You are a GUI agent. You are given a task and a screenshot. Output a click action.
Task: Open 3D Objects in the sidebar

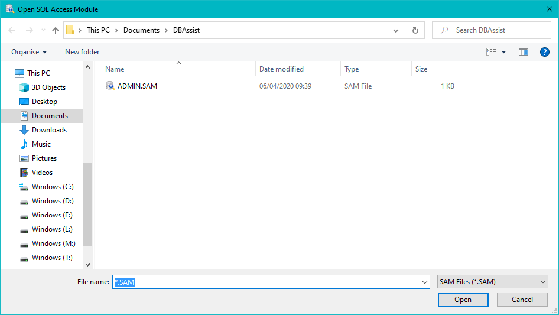48,87
